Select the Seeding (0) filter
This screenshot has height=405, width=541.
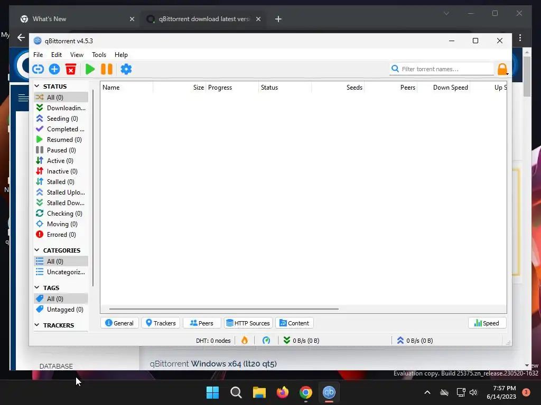click(x=61, y=119)
